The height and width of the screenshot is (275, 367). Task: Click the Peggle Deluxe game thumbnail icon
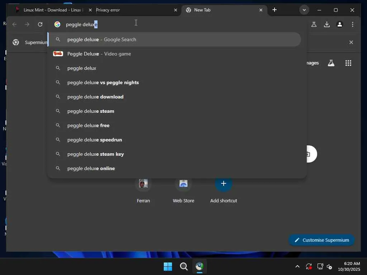(x=58, y=54)
